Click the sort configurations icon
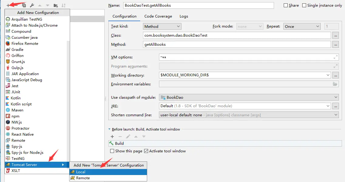Viewport: 345px width, 182px height. [63, 5]
